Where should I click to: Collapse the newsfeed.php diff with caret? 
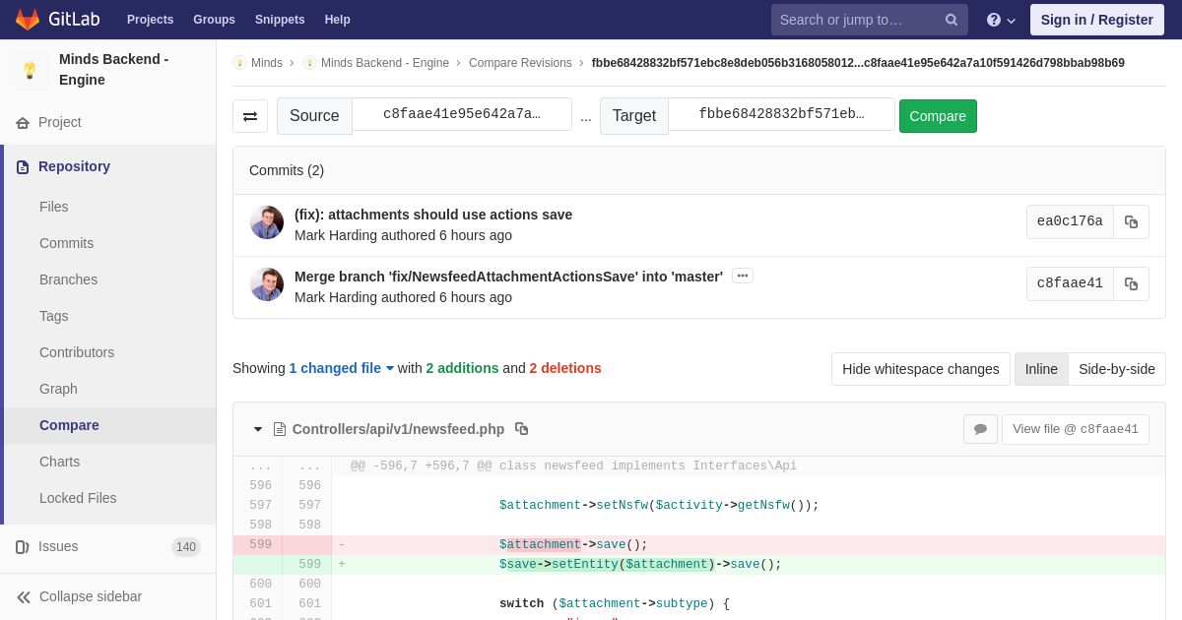258,429
